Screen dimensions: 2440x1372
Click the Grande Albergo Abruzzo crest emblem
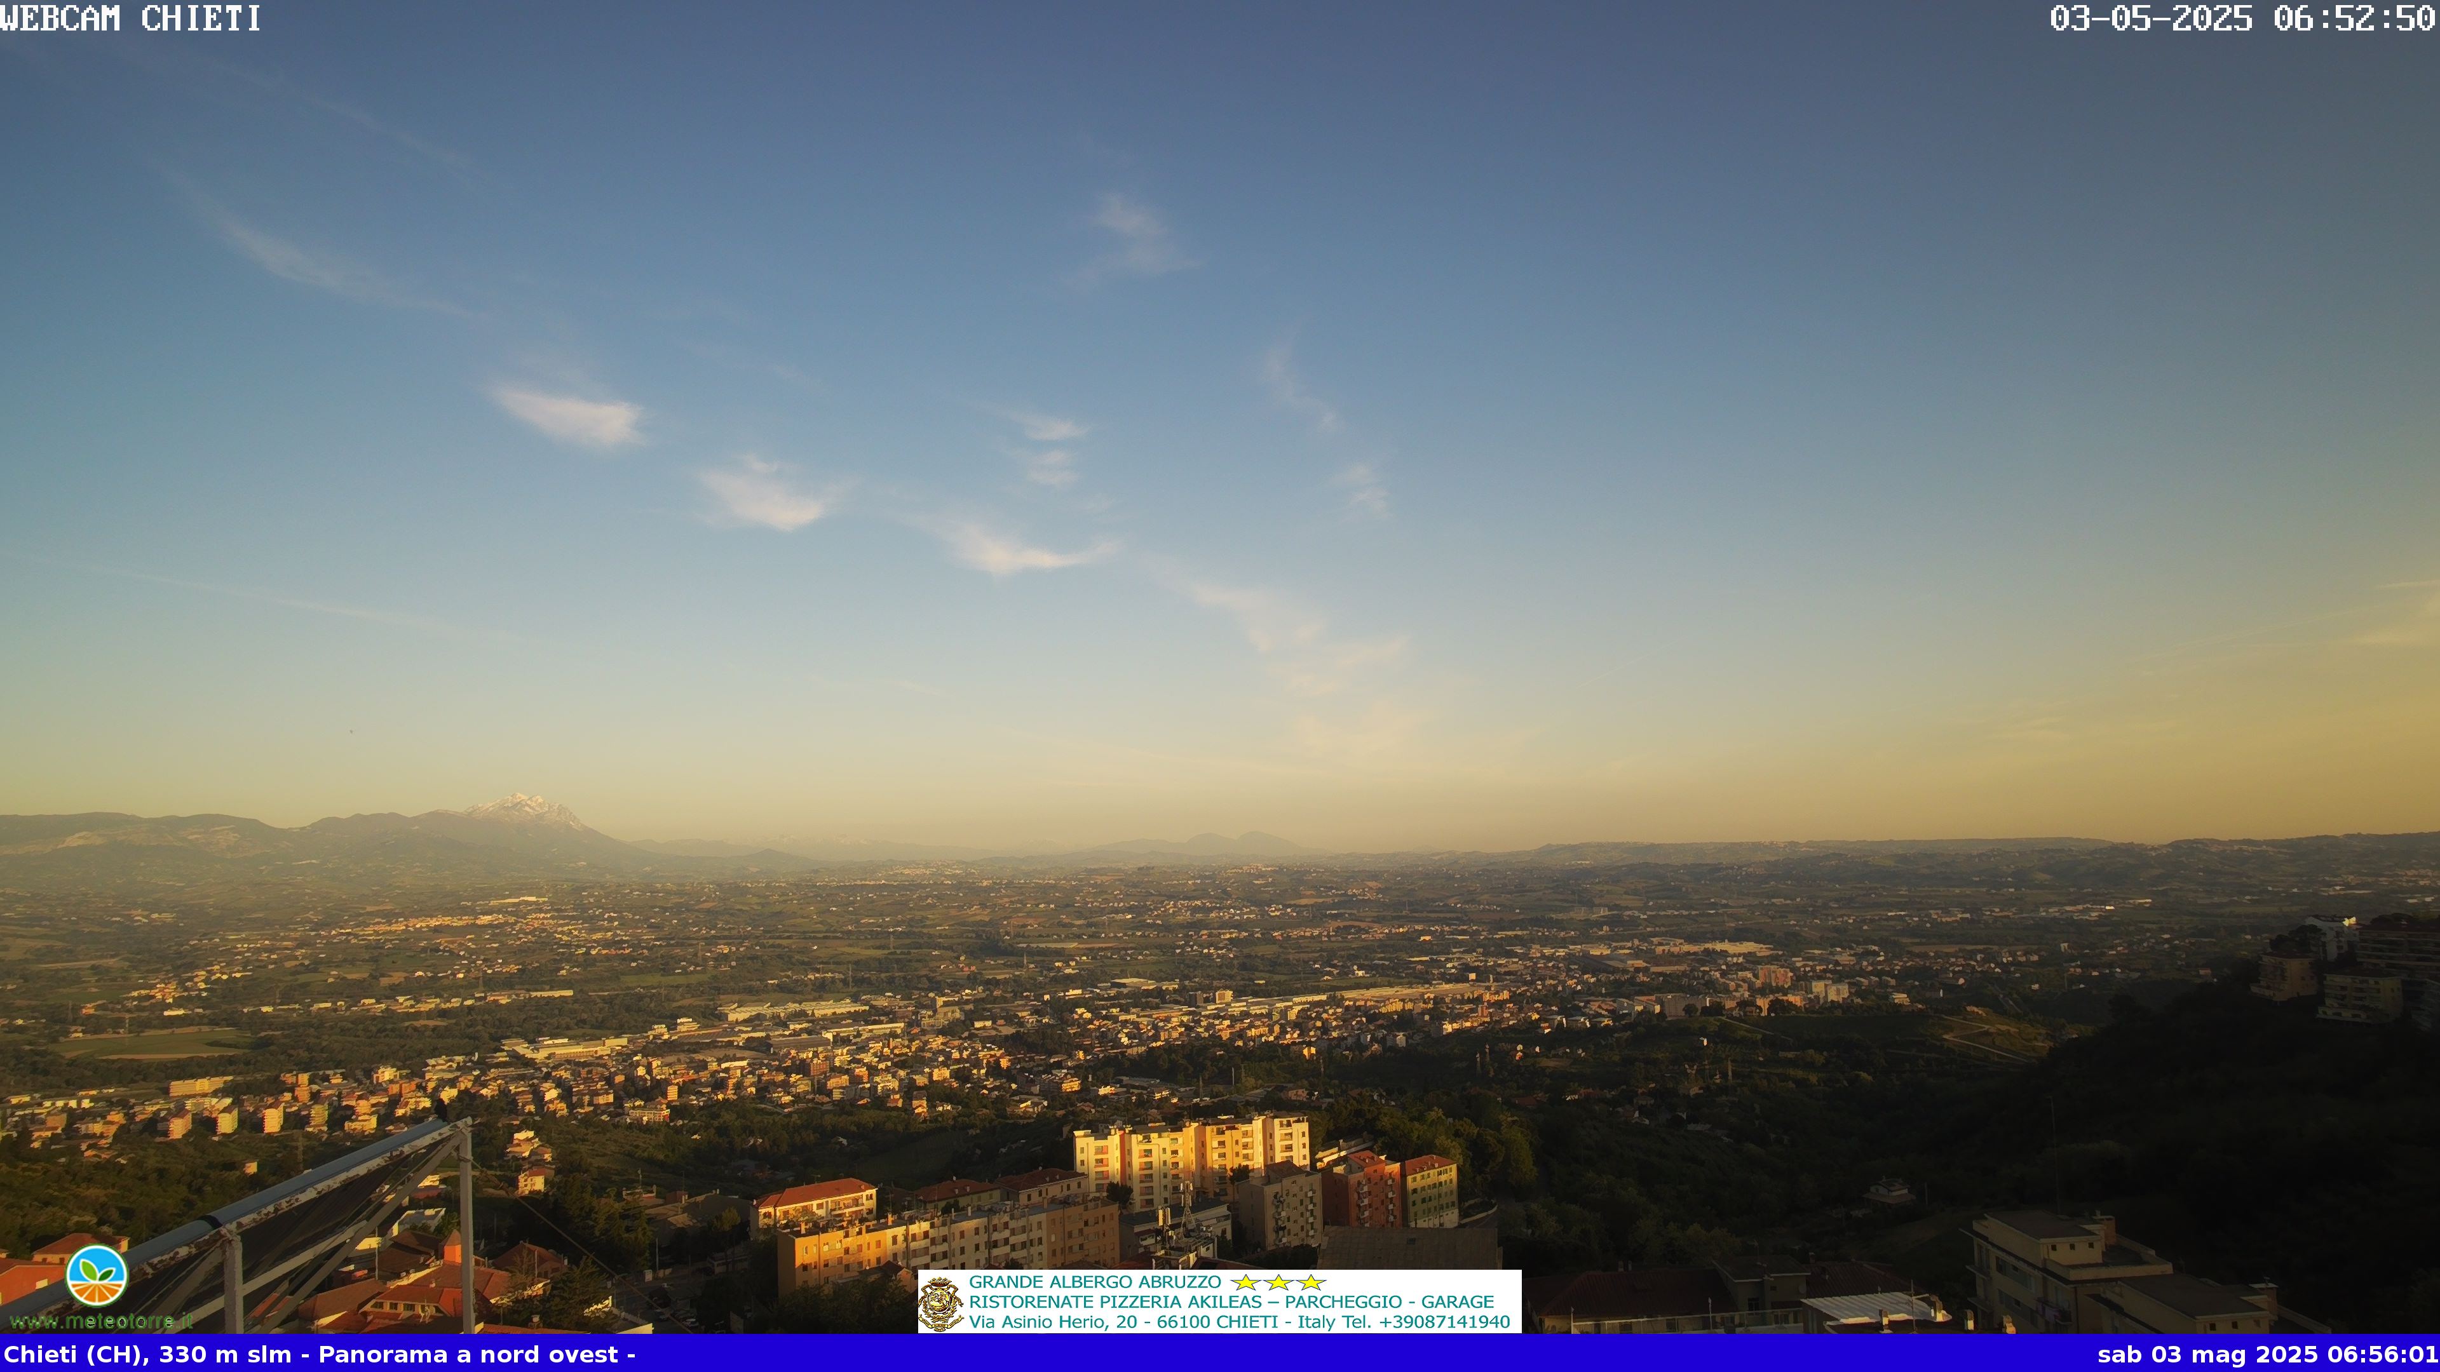coord(940,1304)
